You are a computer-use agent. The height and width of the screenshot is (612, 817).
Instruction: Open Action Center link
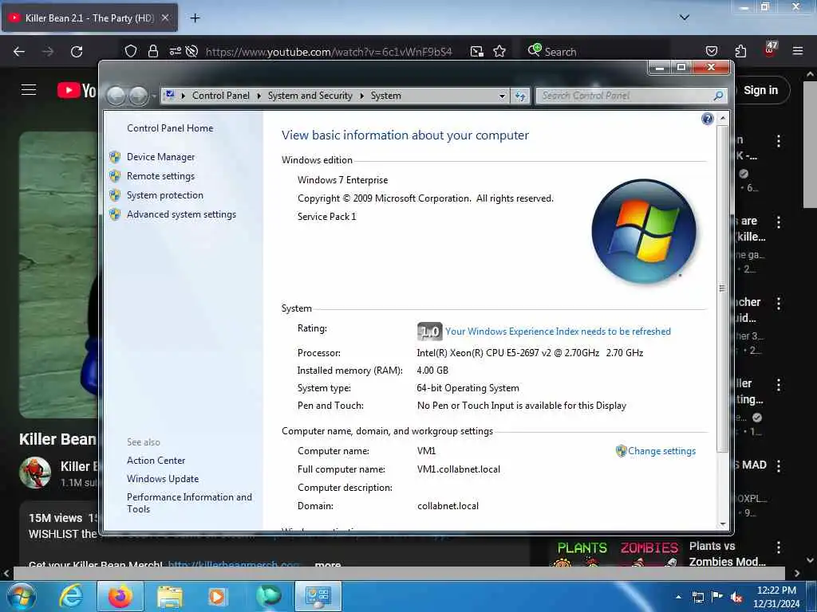click(156, 461)
